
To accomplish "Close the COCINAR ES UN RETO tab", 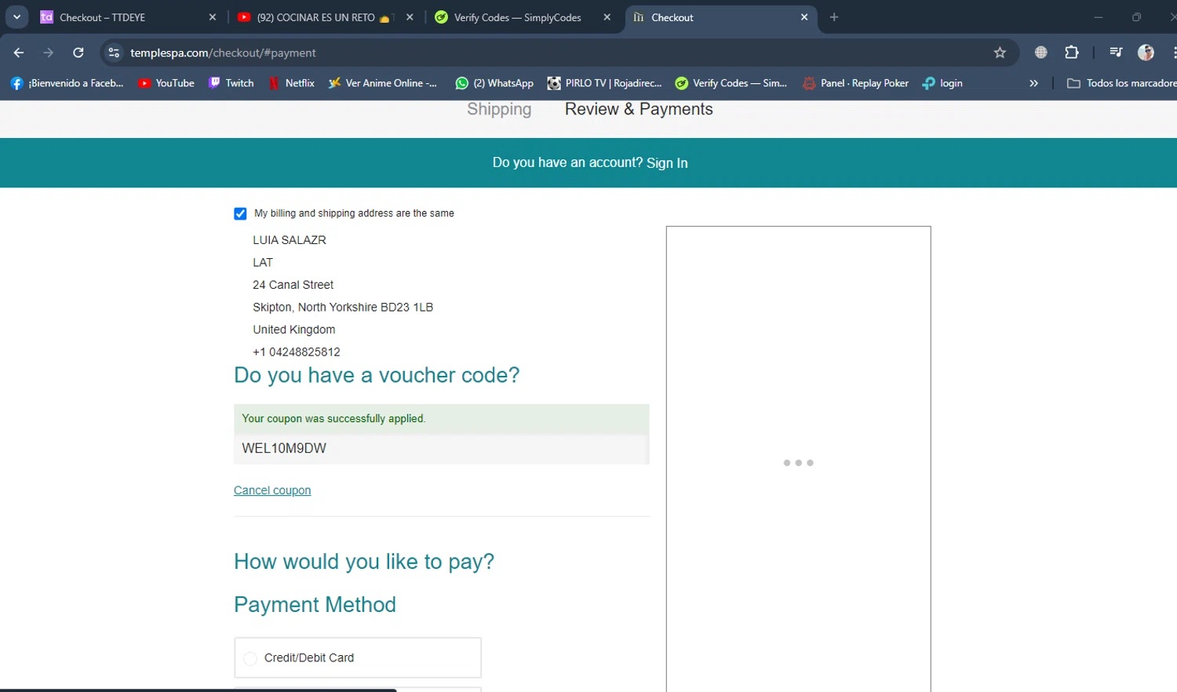I will [x=410, y=17].
